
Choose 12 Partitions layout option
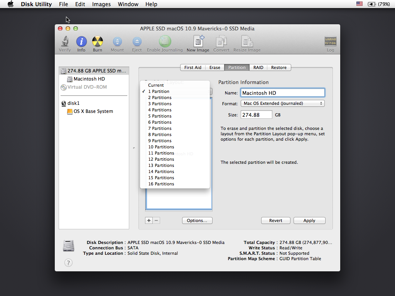pyautogui.click(x=175, y=159)
